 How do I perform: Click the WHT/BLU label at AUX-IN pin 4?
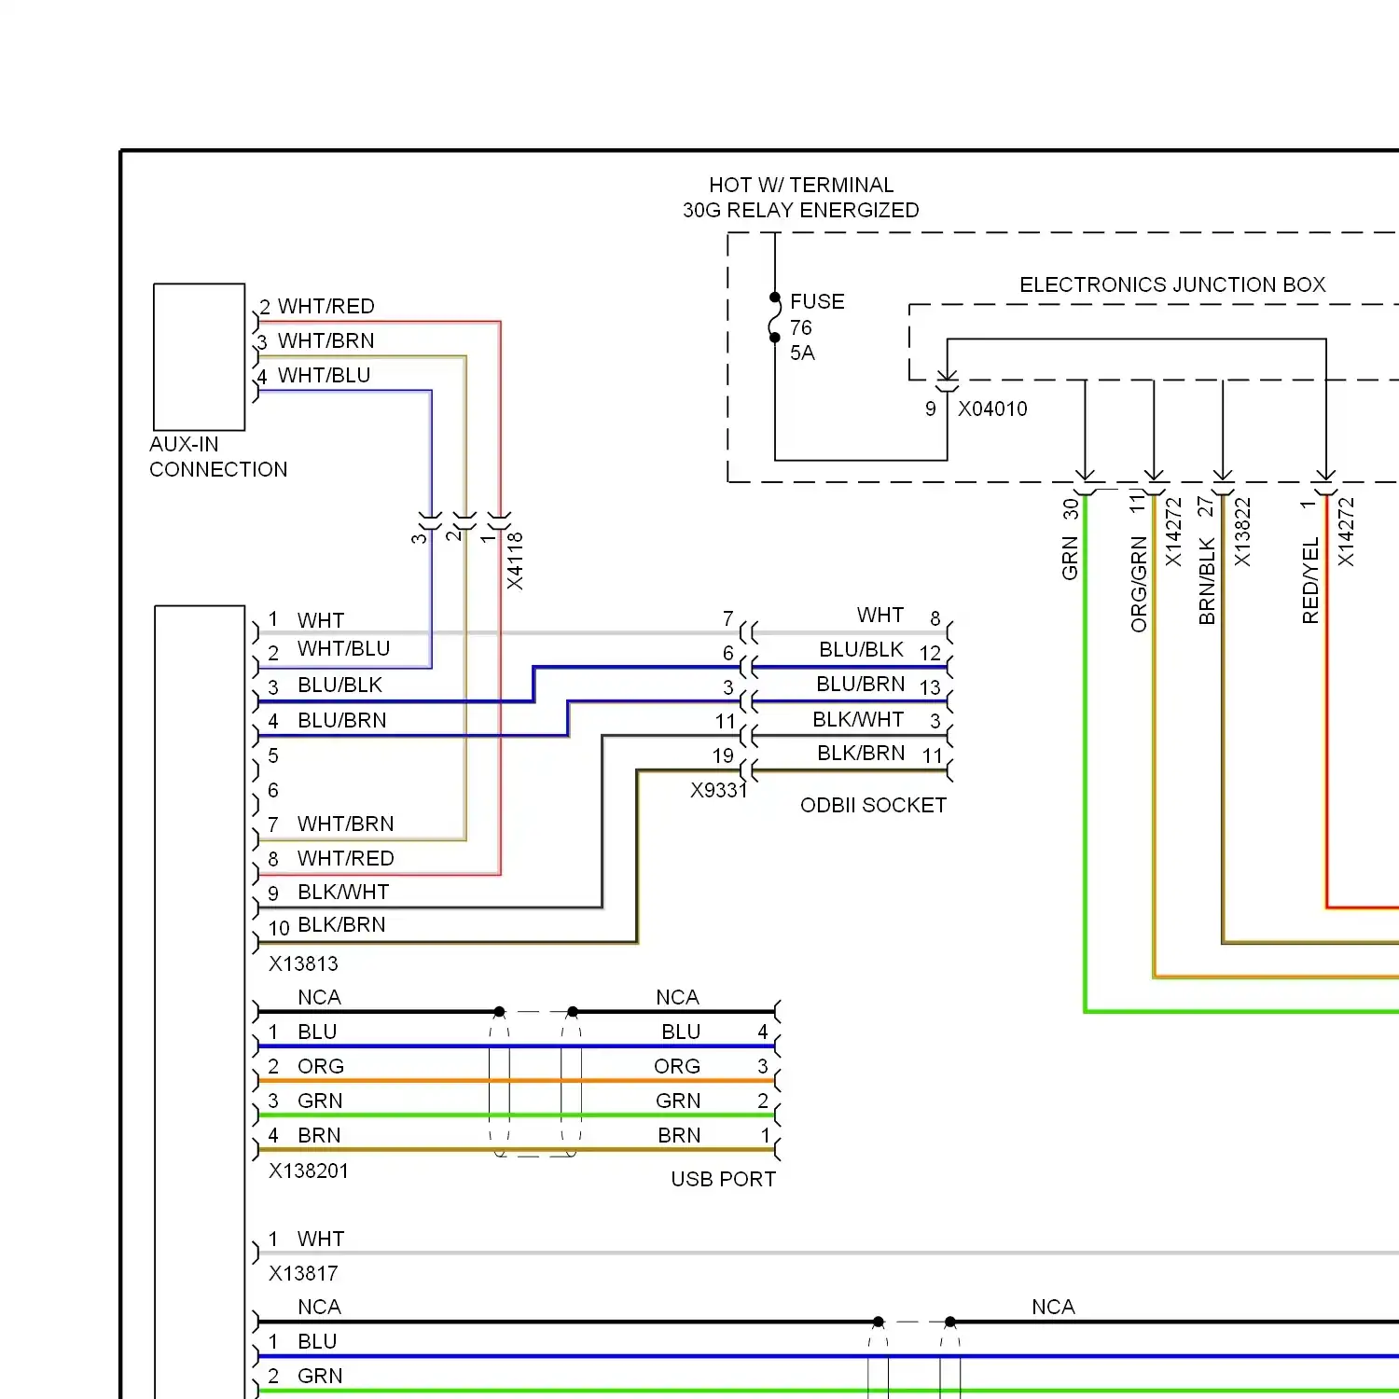click(x=324, y=375)
